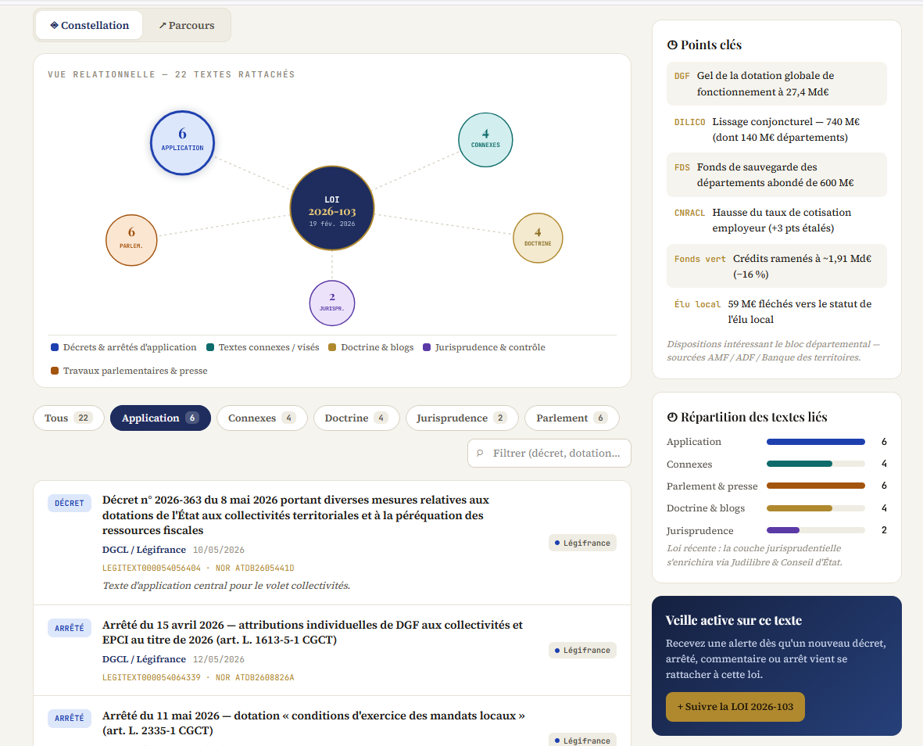Image resolution: width=923 pixels, height=746 pixels.
Task: Click the search icon in filter field
Action: click(480, 453)
